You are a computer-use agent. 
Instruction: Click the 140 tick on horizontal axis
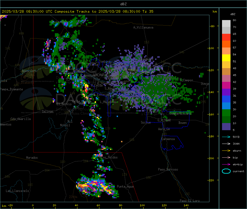[x=186, y=205]
